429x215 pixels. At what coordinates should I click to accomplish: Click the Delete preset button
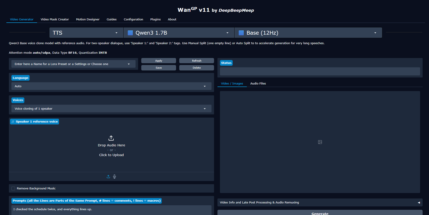(x=197, y=68)
